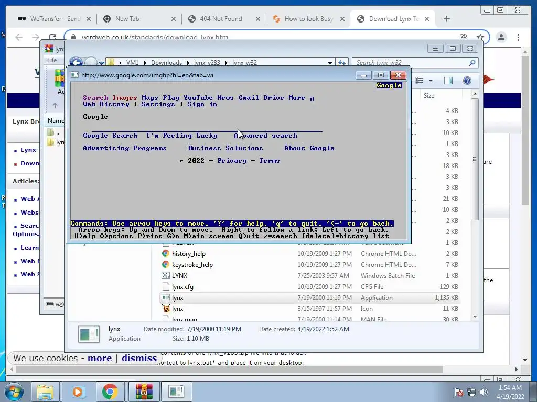Select the LYNX batch file
The height and width of the screenshot is (402, 537).
(x=179, y=275)
